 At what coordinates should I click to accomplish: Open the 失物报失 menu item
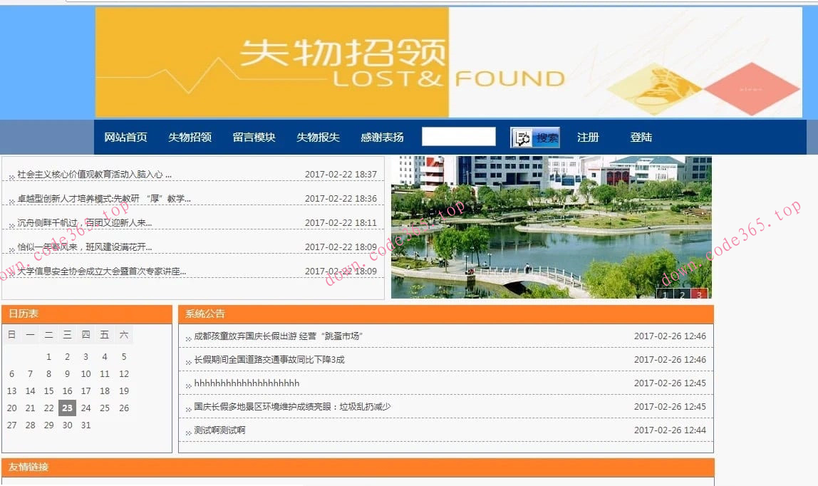coord(317,136)
